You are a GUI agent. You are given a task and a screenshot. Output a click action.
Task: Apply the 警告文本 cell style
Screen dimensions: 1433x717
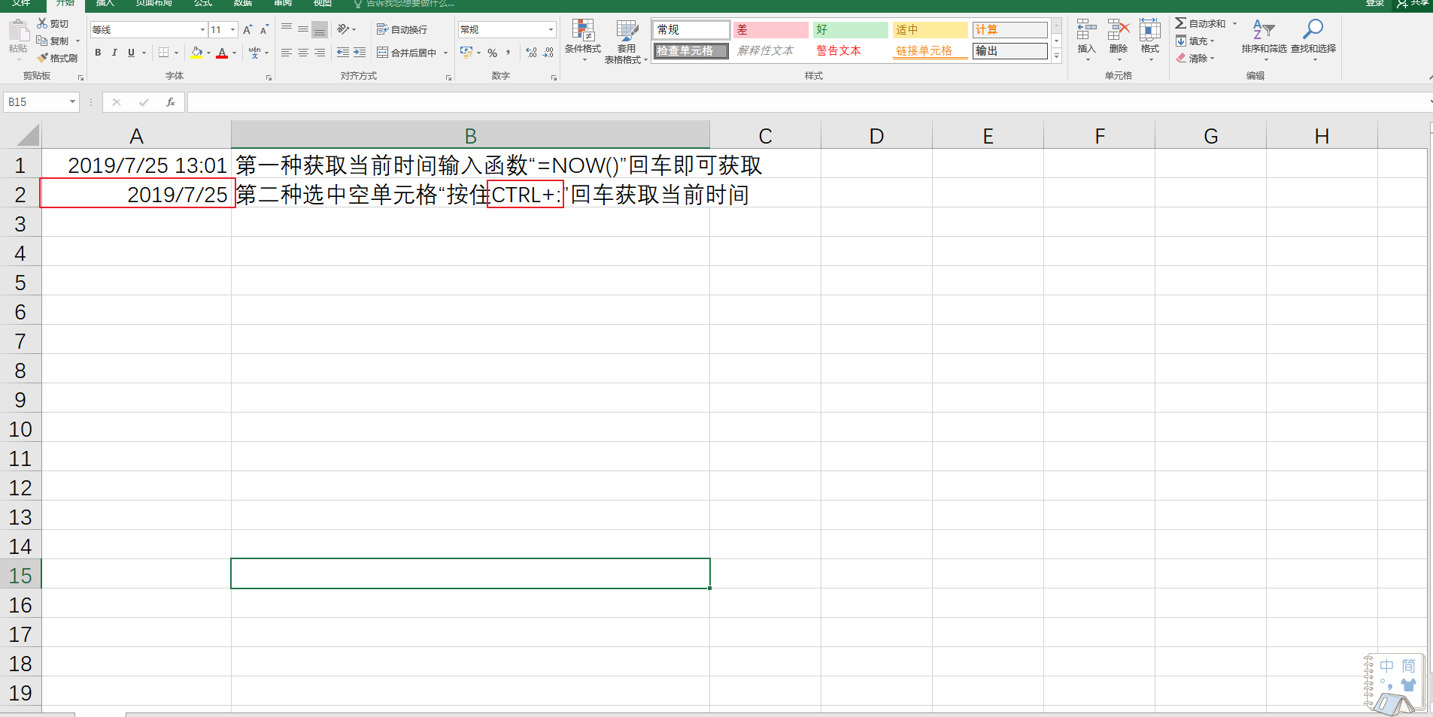[x=838, y=50]
